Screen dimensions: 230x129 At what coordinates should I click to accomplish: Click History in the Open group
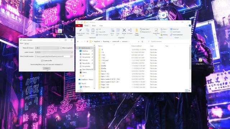tap(164, 35)
